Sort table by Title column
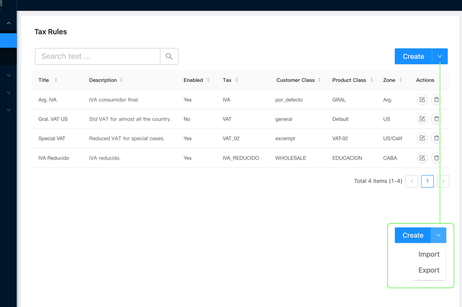Image resolution: width=462 pixels, height=307 pixels. click(x=56, y=80)
